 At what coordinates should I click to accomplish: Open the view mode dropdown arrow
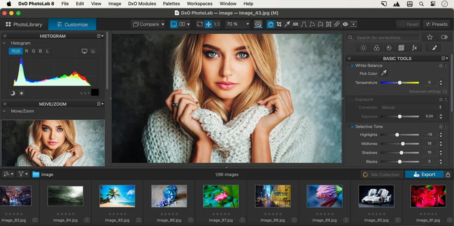(x=188, y=24)
